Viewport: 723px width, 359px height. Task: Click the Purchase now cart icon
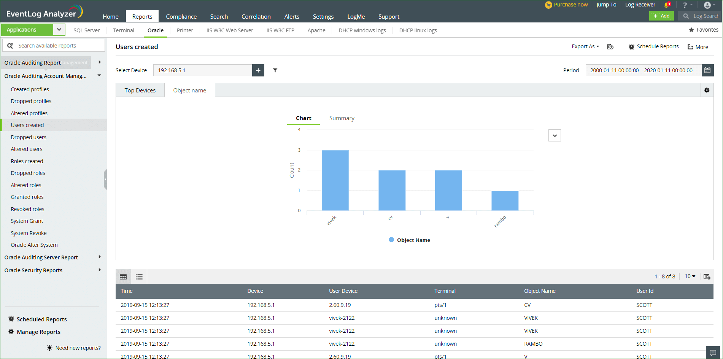point(548,5)
